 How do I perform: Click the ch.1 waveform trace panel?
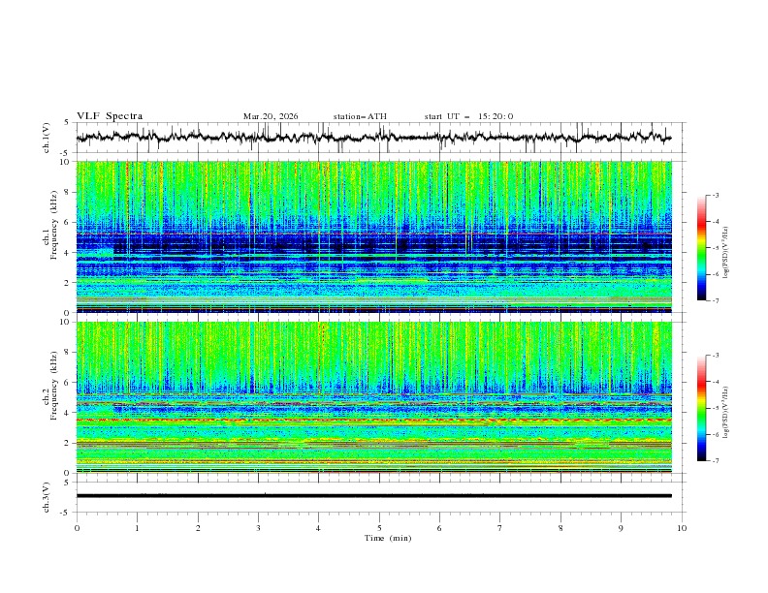[381, 138]
